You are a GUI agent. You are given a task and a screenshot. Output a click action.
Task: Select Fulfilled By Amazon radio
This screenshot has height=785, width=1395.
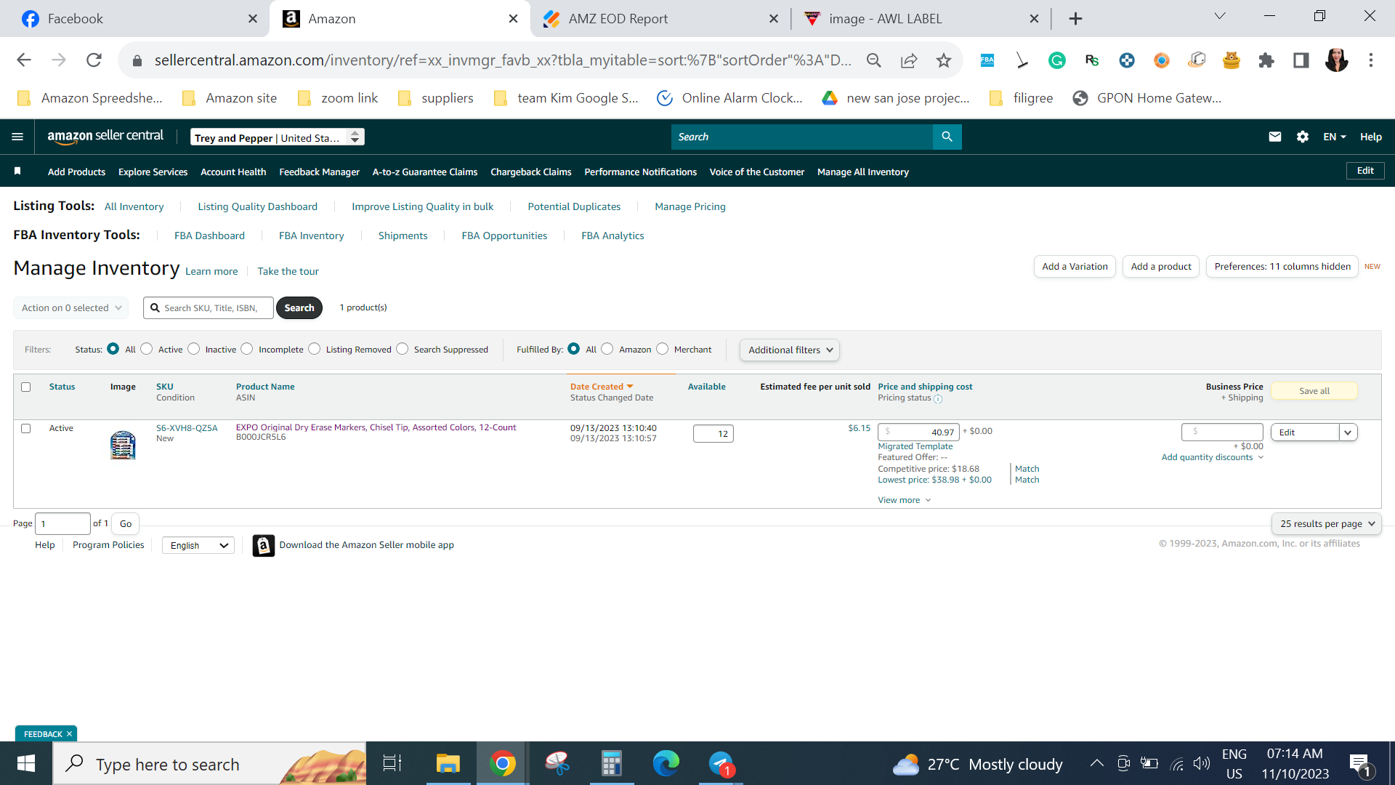click(607, 349)
